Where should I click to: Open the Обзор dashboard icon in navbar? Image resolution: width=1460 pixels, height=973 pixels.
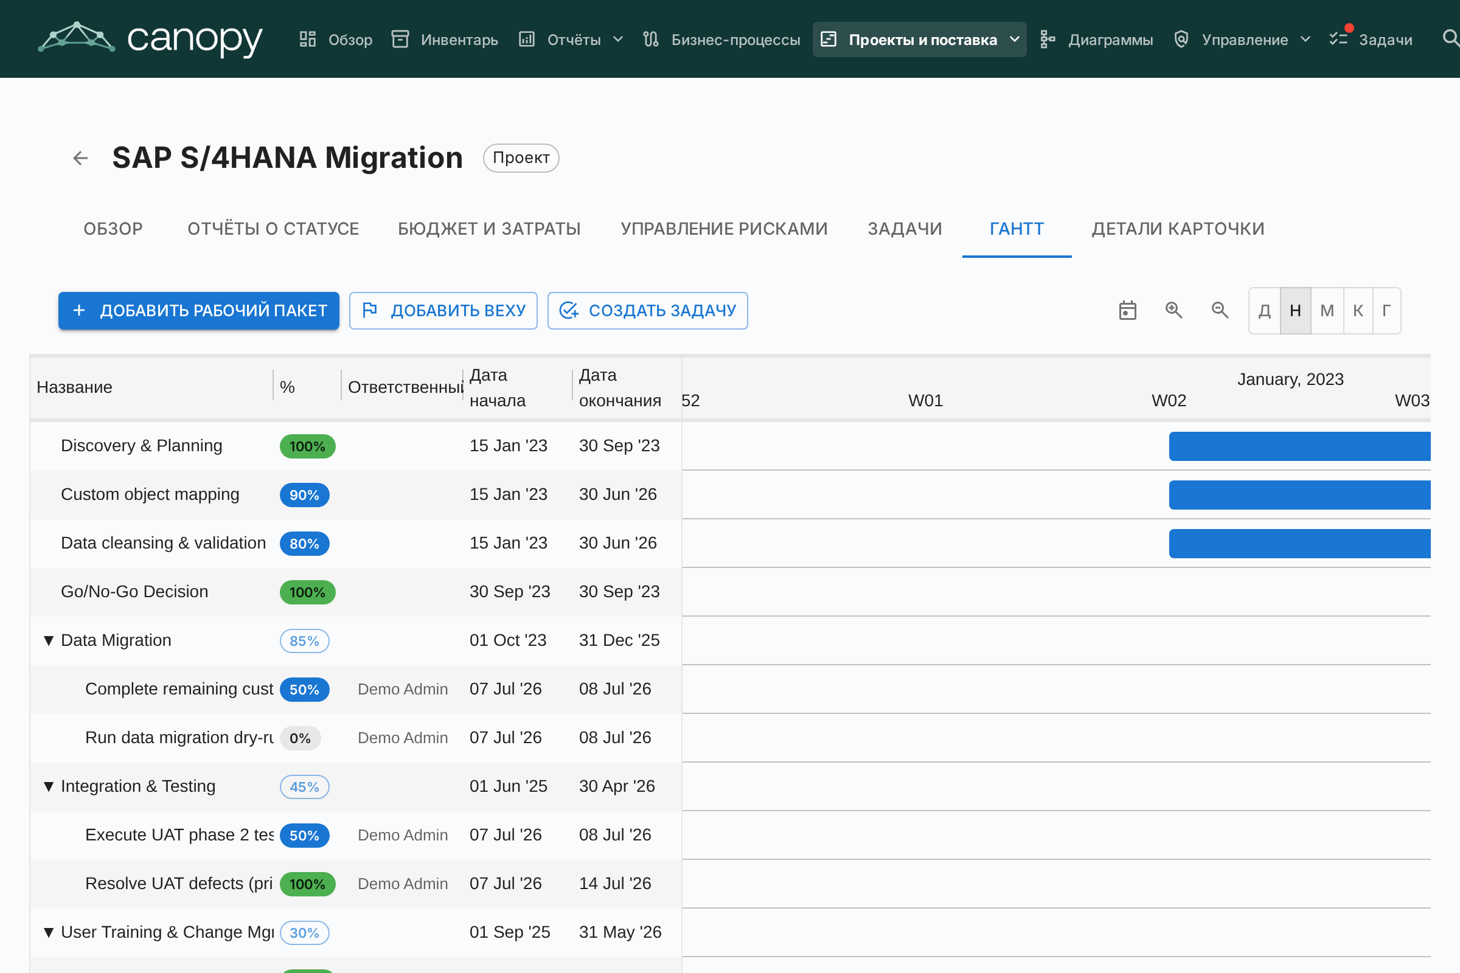[308, 39]
